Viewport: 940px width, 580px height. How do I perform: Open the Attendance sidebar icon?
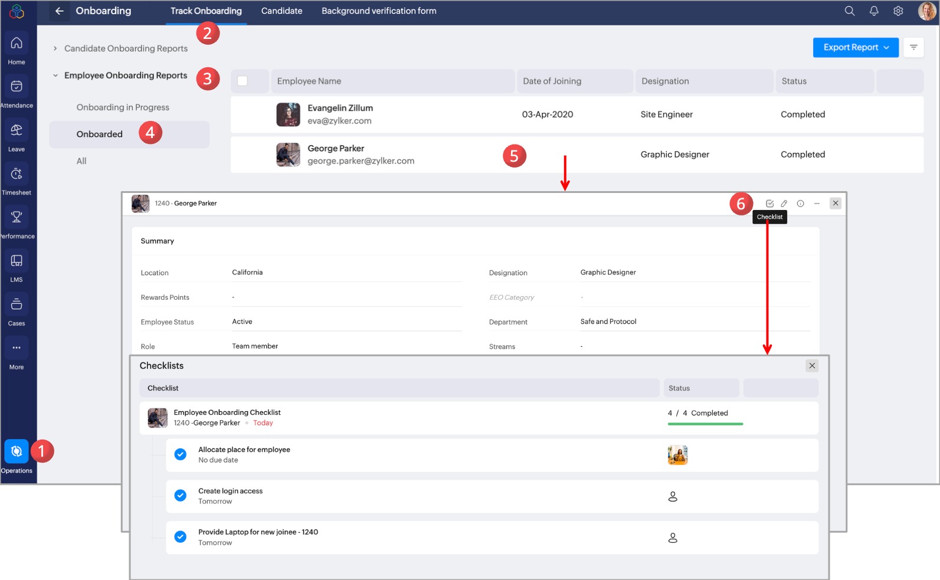[17, 87]
